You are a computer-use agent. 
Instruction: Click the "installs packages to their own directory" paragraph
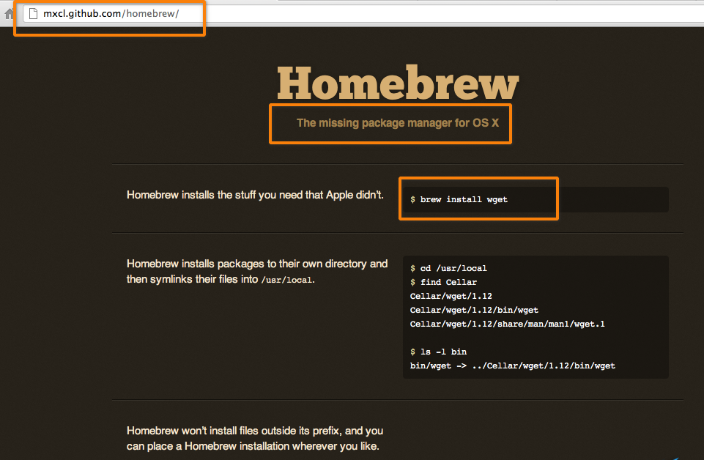click(x=257, y=271)
